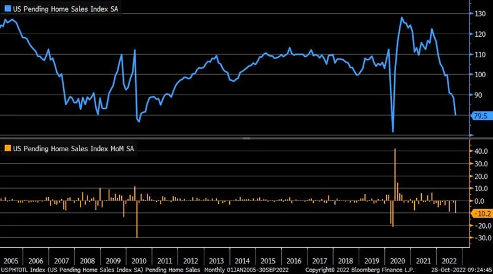Screen dimensions: 493x274
Task: Click the 2005 year label on the time axis
Action: [11, 261]
